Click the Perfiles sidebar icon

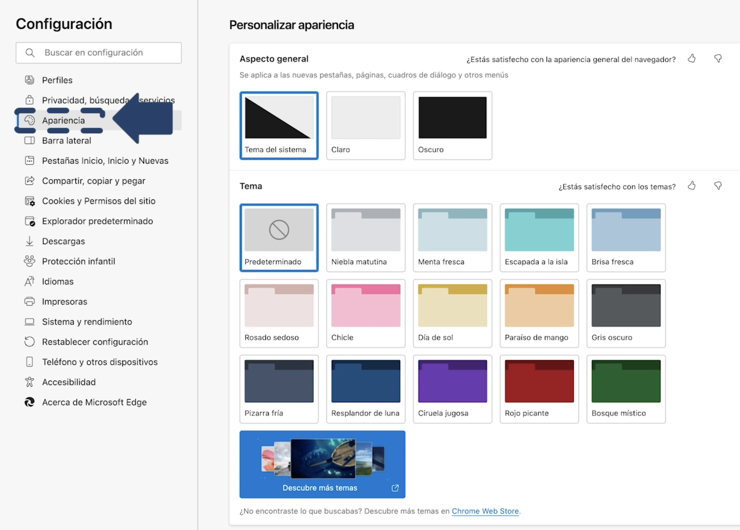(x=29, y=80)
